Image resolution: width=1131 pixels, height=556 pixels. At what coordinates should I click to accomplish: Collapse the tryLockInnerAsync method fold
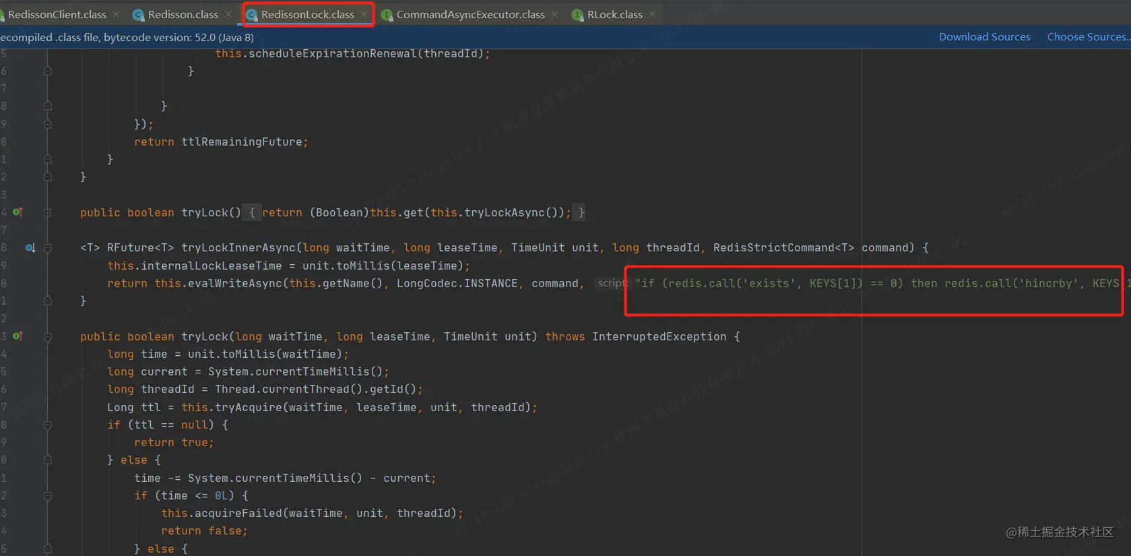tap(48, 248)
